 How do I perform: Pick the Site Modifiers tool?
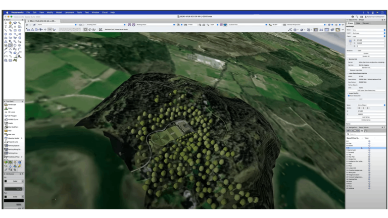point(13,127)
